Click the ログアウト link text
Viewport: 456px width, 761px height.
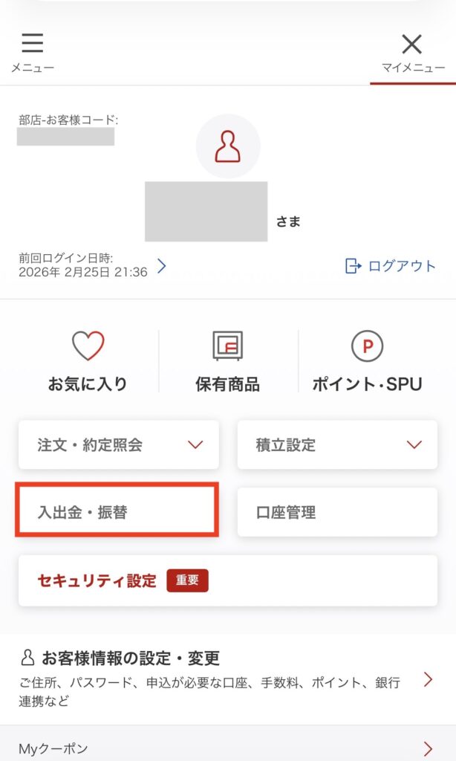point(402,266)
